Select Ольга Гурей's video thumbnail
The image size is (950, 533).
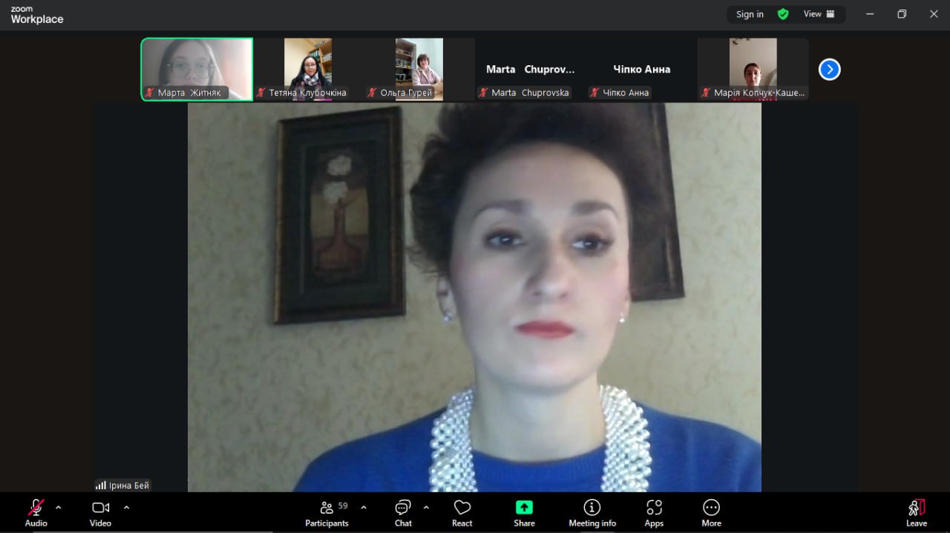pos(419,69)
